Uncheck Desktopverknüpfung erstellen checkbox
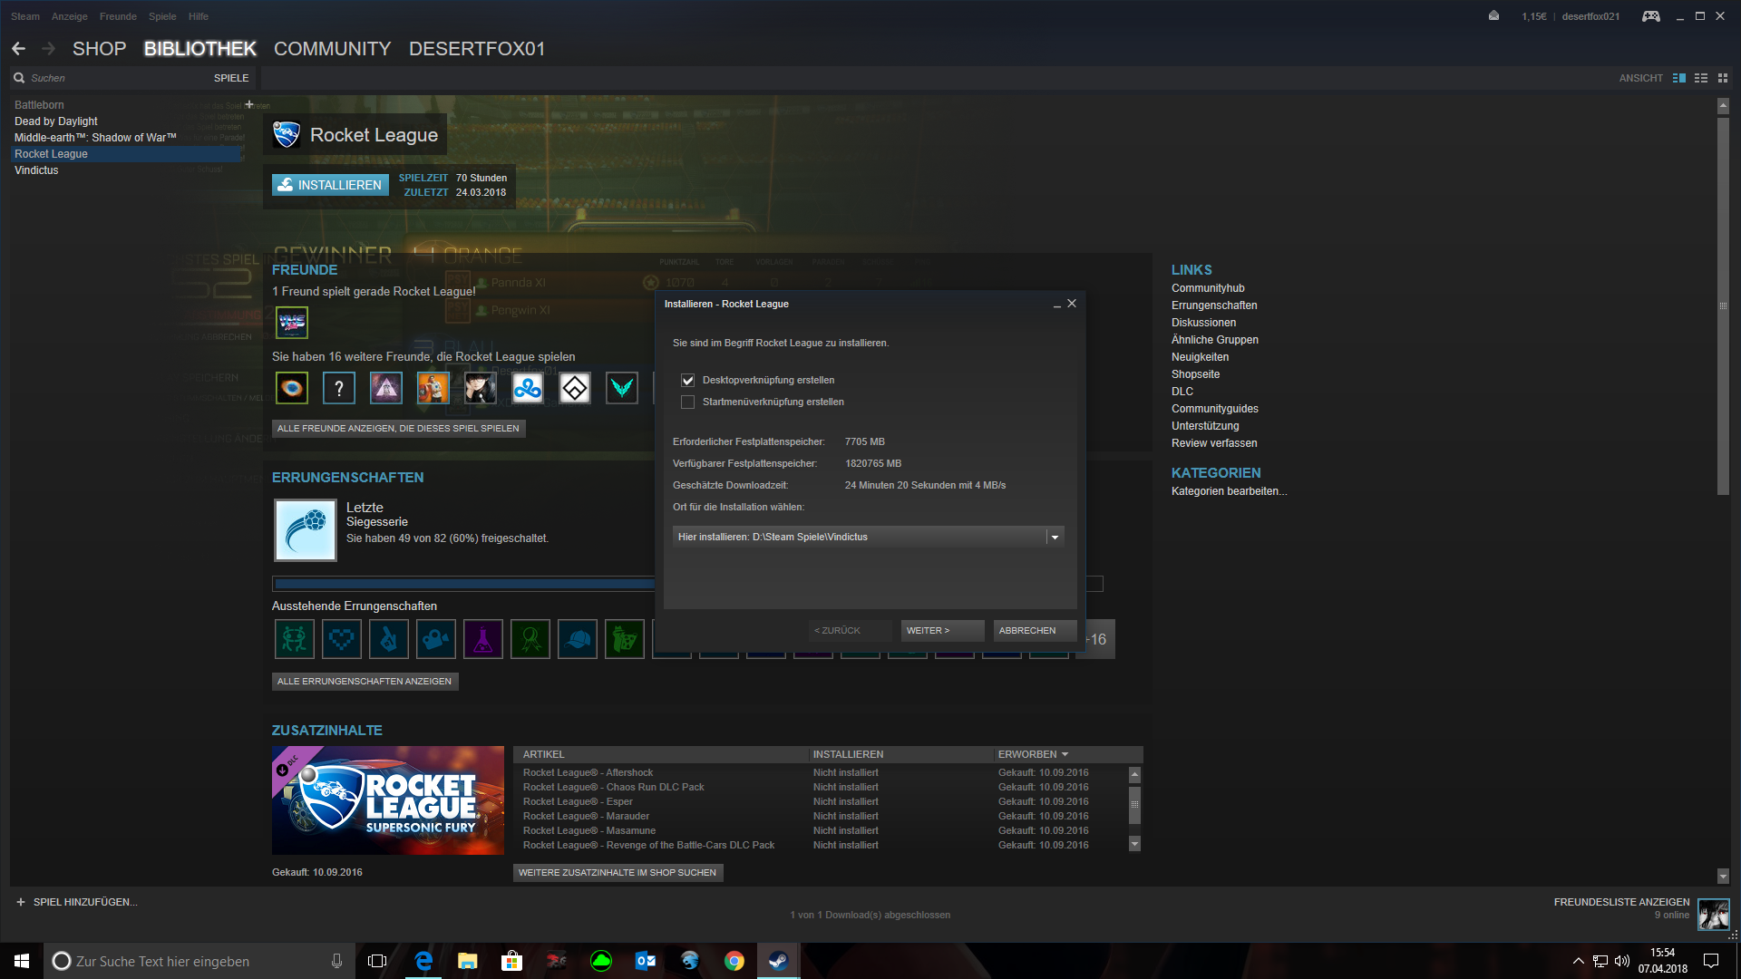Image resolution: width=1741 pixels, height=979 pixels. tap(688, 381)
